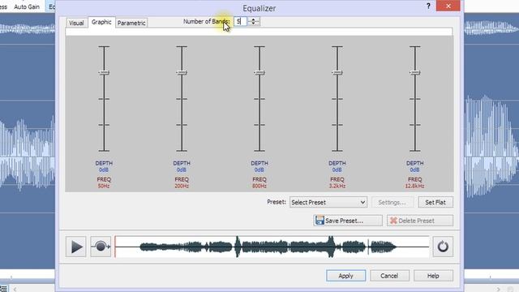519x292 pixels.
Task: Play the equalizer preview
Action: point(75,247)
